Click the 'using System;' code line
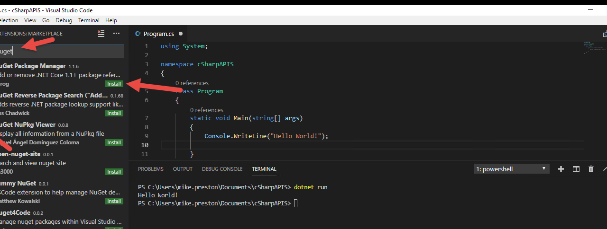This screenshot has height=229, width=607. pyautogui.click(x=184, y=46)
